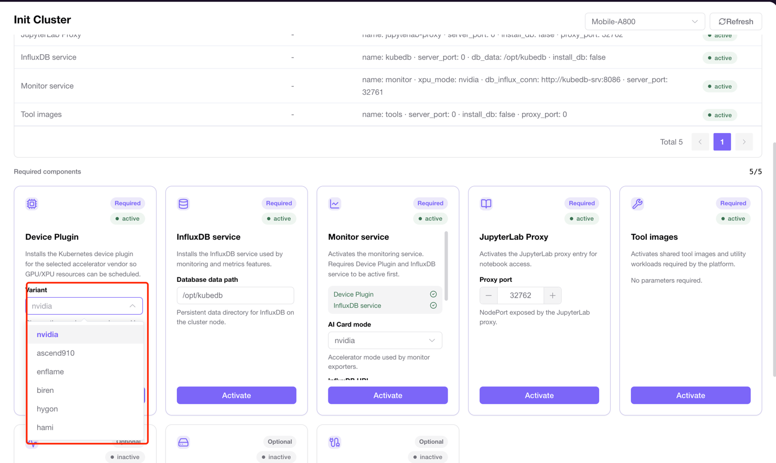This screenshot has height=463, width=776.
Task: Click the Monitor service card scrollbar
Action: [x=446, y=266]
